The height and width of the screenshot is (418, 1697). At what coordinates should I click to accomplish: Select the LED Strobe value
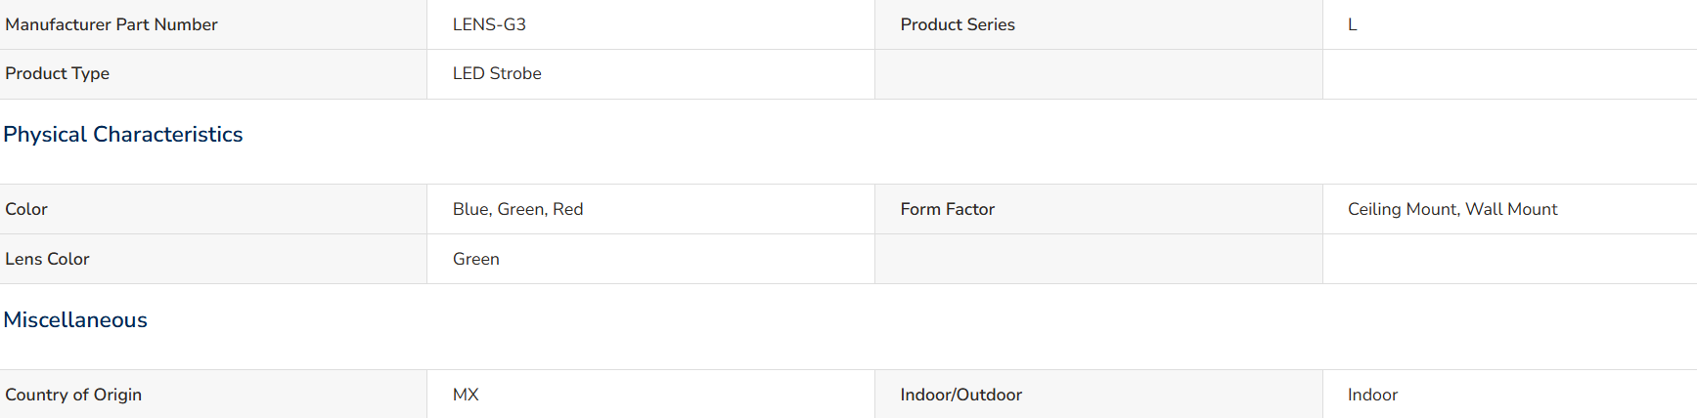(497, 73)
